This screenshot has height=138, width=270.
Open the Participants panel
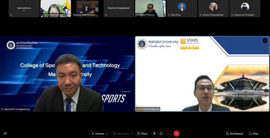click(x=234, y=134)
